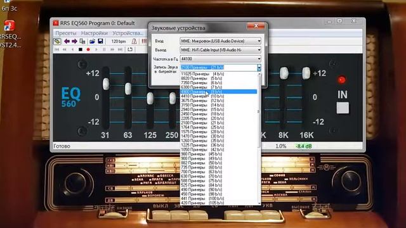Go to previous program with left arrow
Image resolution: width=406 pixels, height=228 pixels.
(67, 41)
